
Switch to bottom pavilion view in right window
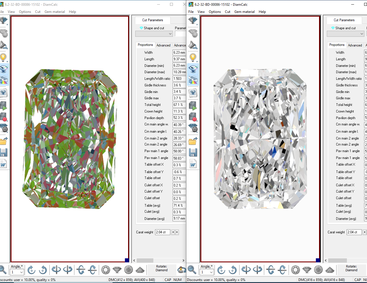pyautogui.click(x=318, y=270)
